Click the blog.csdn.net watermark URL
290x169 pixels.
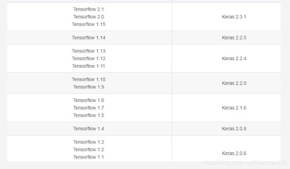[244, 162]
